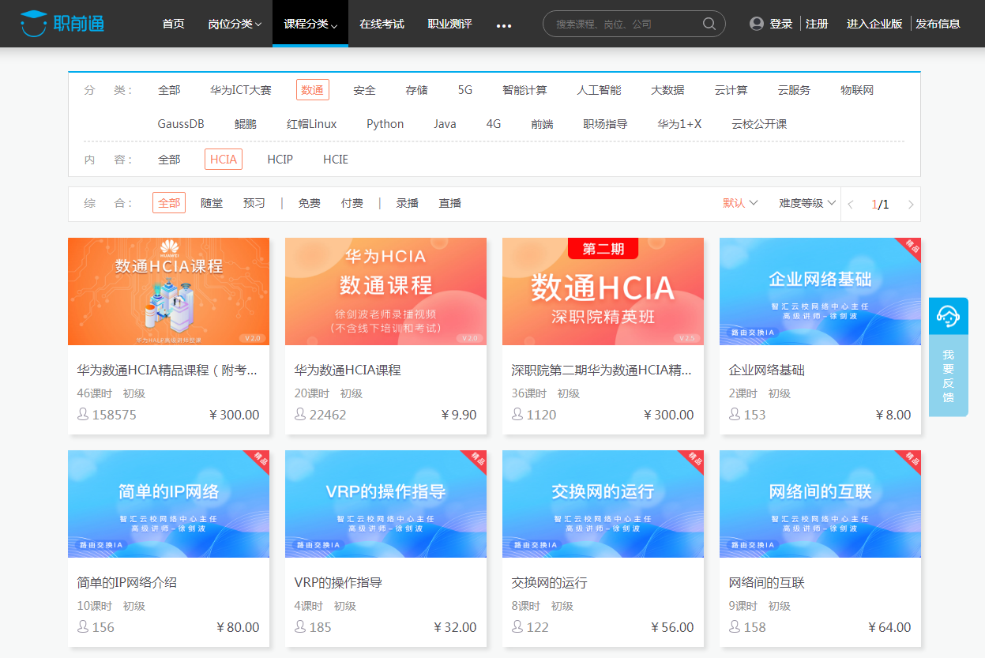Viewport: 985px width, 658px height.
Task: Click the 发布信息 button
Action: pyautogui.click(x=939, y=24)
